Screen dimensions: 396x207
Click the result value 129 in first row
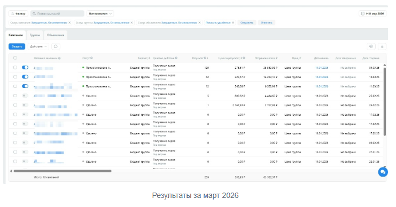click(x=206, y=68)
